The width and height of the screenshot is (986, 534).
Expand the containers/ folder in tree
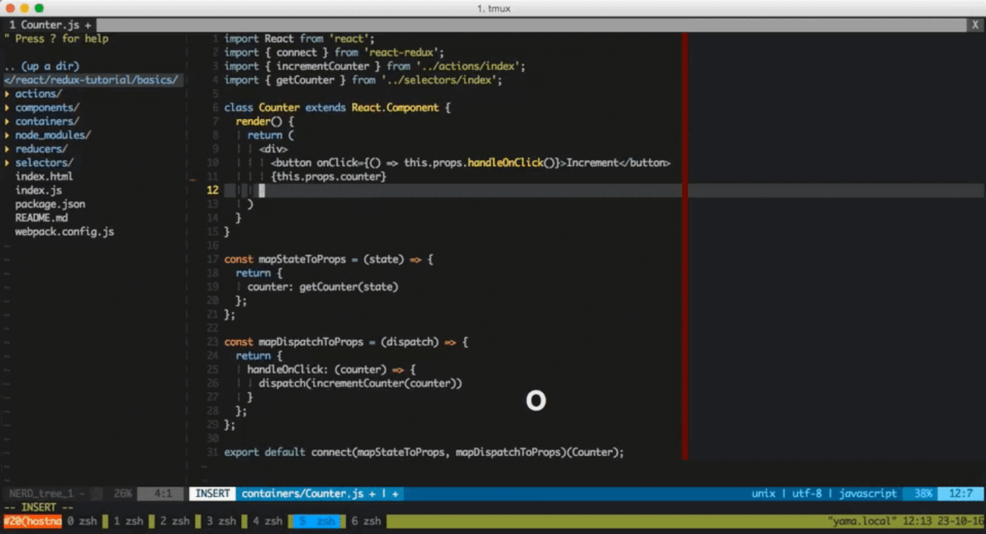click(x=46, y=121)
